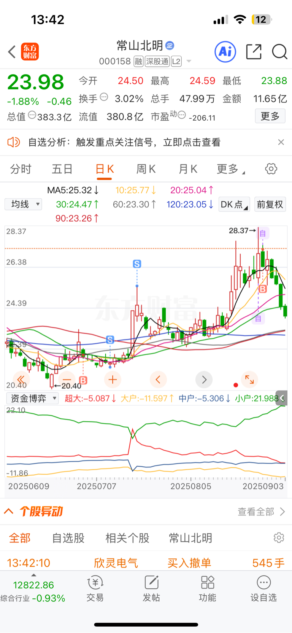Open 查看全部 link

261,512
